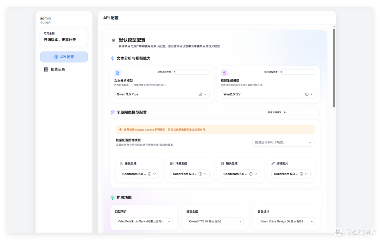Click the film frame icon beside 镜头生成
Screen dimensions: 380x240
coord(222,164)
